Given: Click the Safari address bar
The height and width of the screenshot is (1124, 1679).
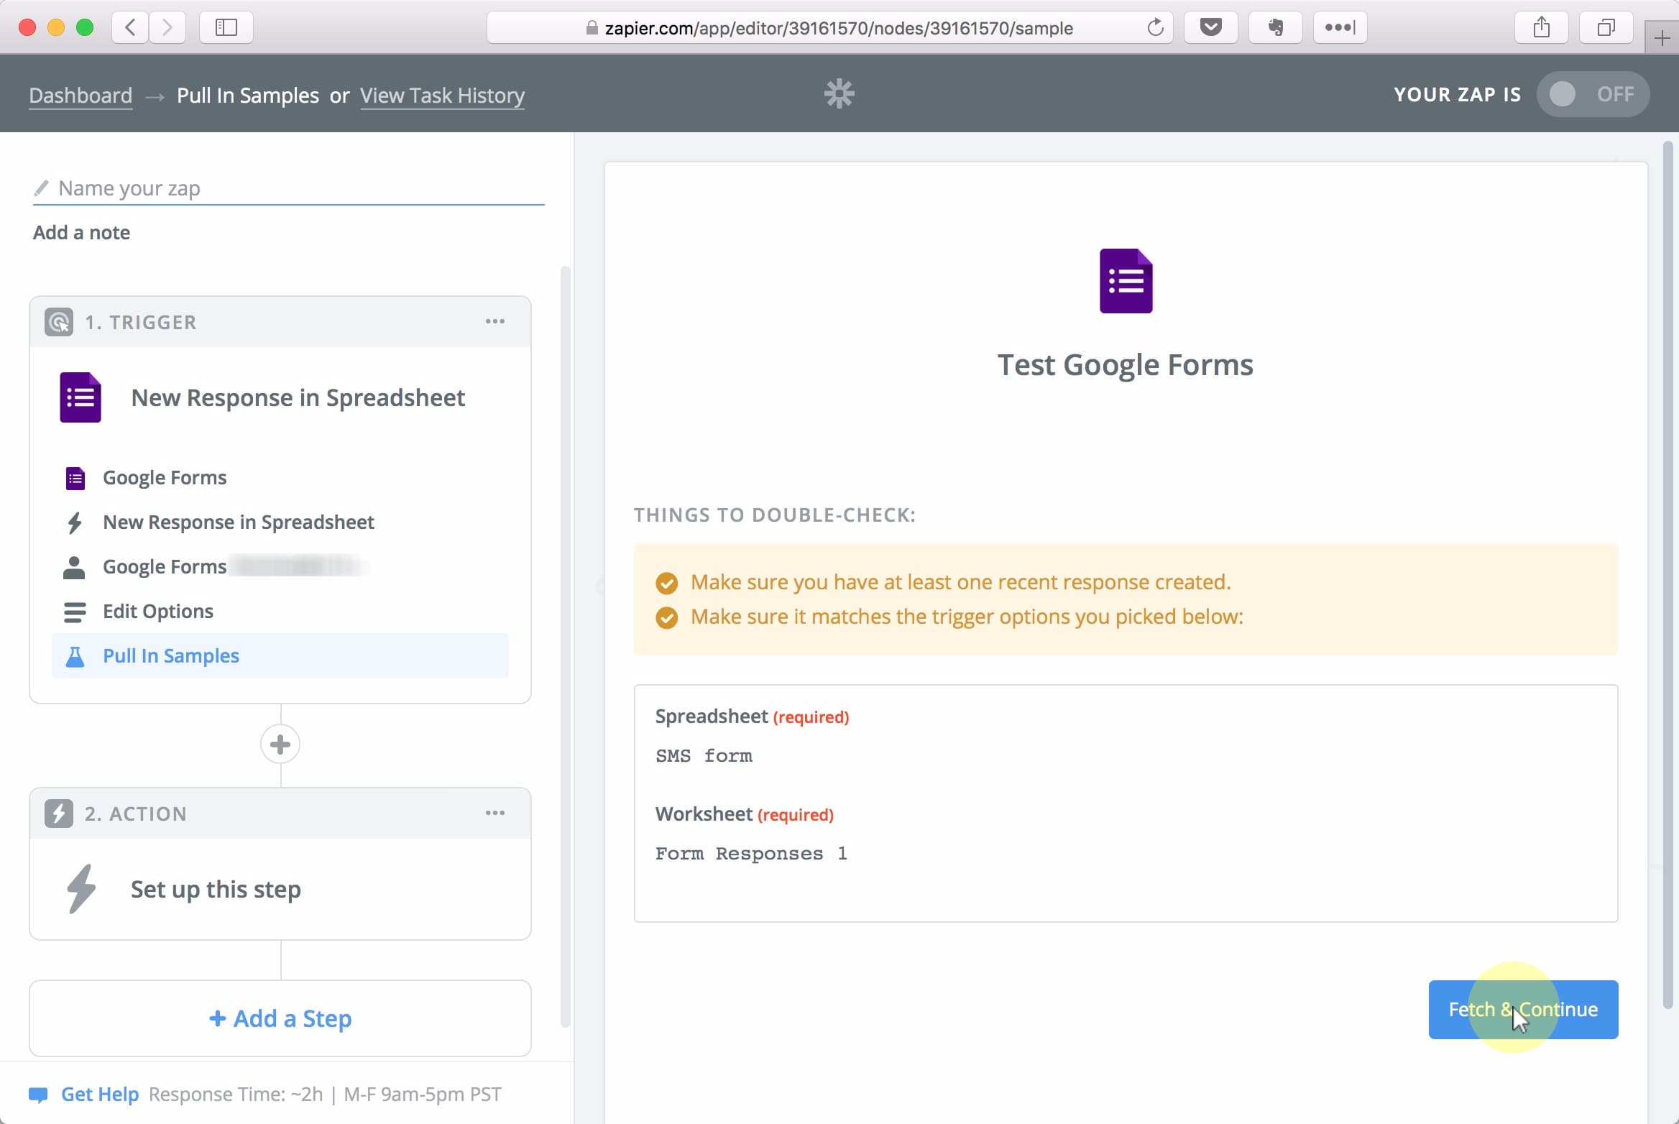Looking at the screenshot, I should coord(830,28).
